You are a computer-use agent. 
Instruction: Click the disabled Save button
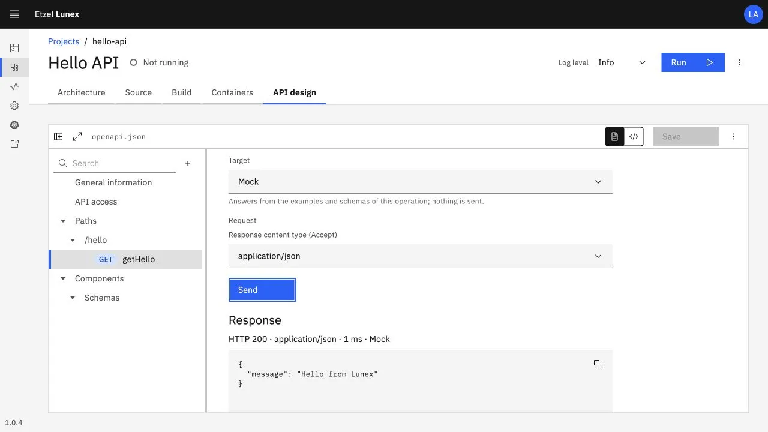click(686, 137)
